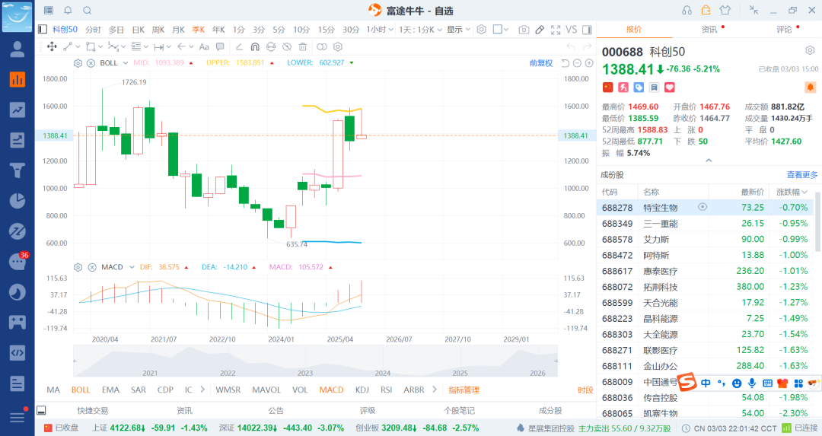Click the orange price alert bell icon
Image resolution: width=822 pixels, height=436 pixels.
[810, 88]
